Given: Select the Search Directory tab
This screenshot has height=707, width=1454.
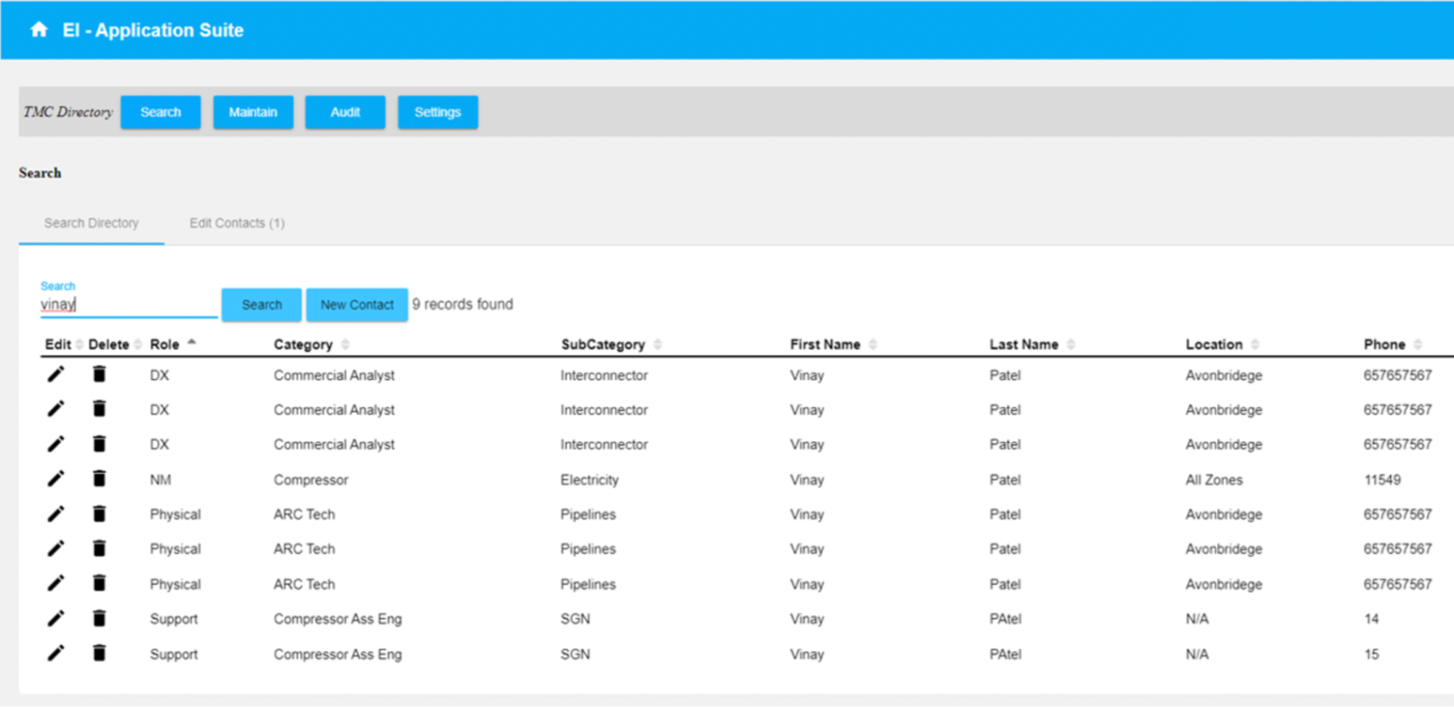Looking at the screenshot, I should coord(91,223).
